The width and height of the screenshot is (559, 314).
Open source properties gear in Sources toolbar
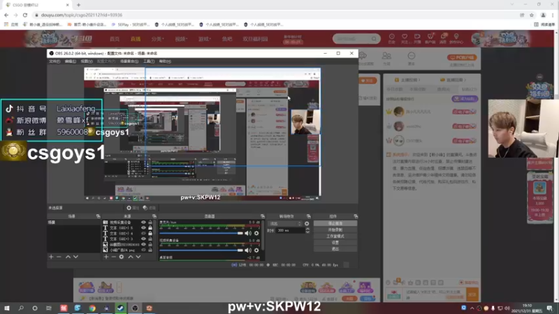coord(122,257)
